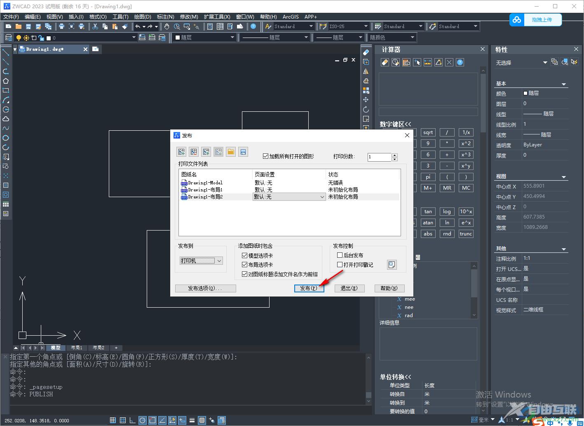Click 打印份数 input field
This screenshot has width=584, height=426.
click(x=379, y=157)
